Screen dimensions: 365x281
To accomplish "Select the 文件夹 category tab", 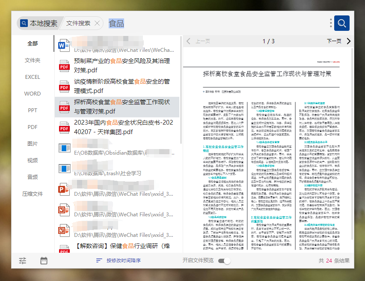I will coord(33,60).
